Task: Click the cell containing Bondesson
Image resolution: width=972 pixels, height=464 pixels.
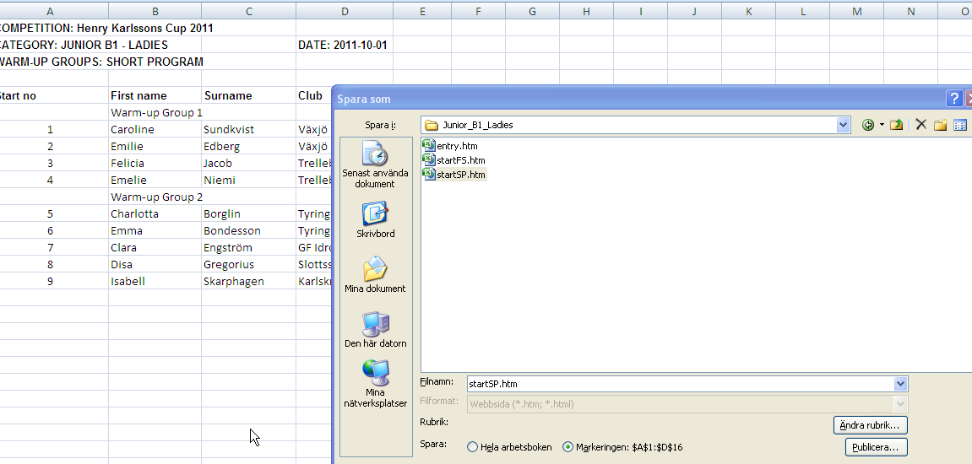Action: click(x=248, y=230)
